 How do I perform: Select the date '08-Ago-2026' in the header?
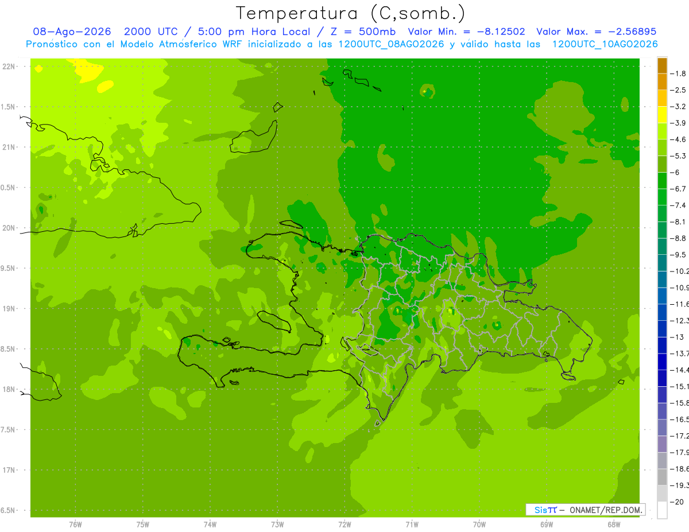[72, 32]
